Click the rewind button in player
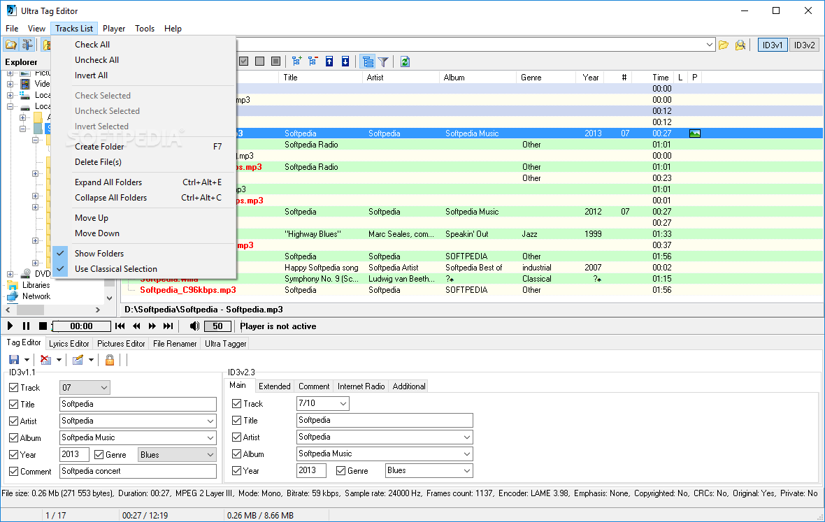 136,326
